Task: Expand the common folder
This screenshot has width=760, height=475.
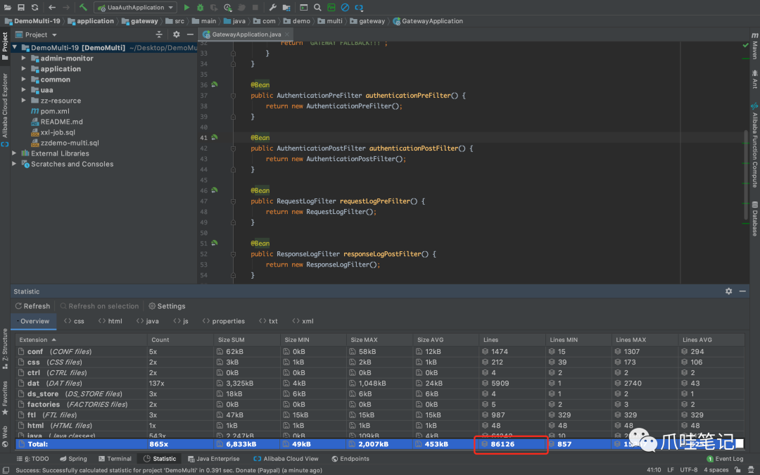Action: 24,79
